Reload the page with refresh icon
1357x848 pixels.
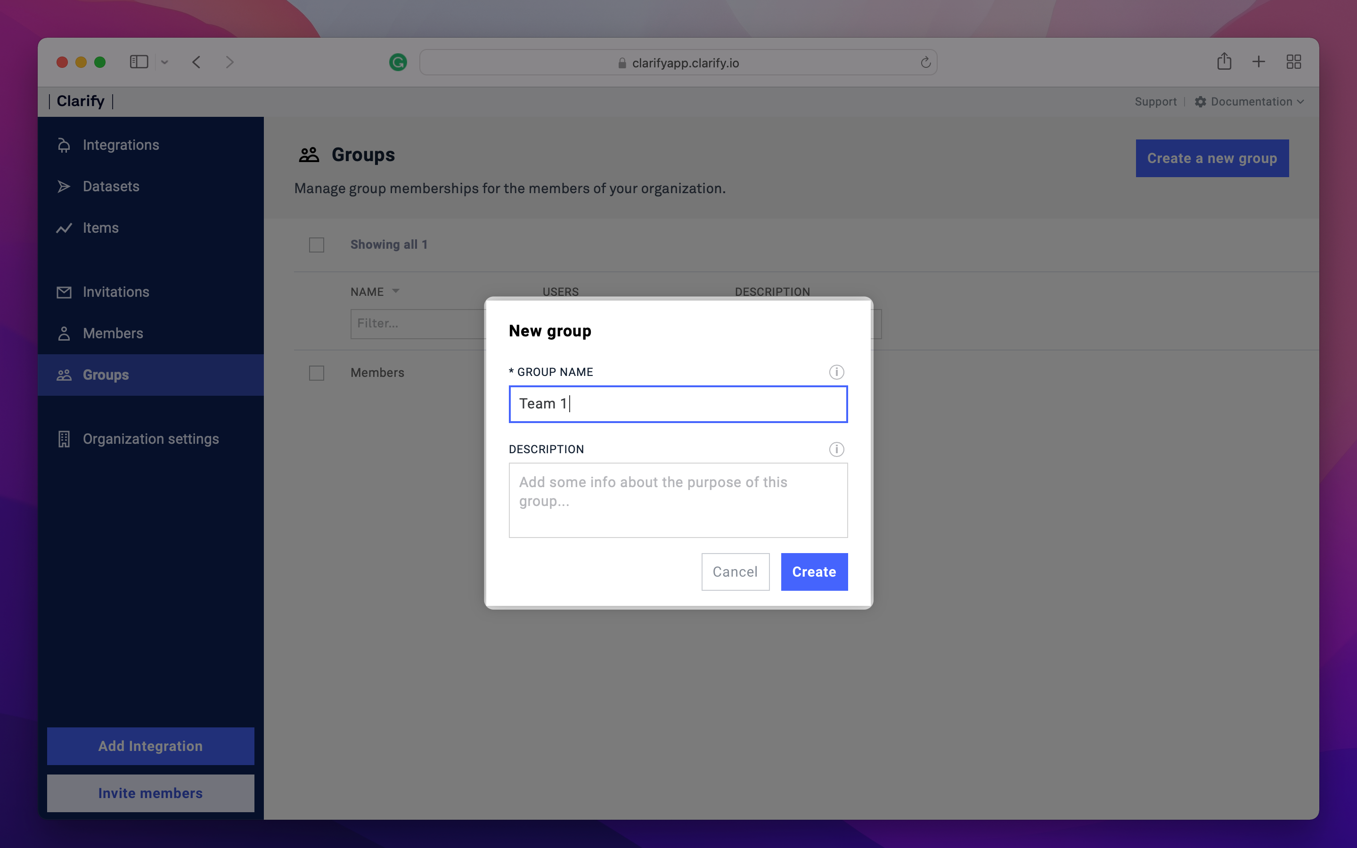tap(925, 62)
